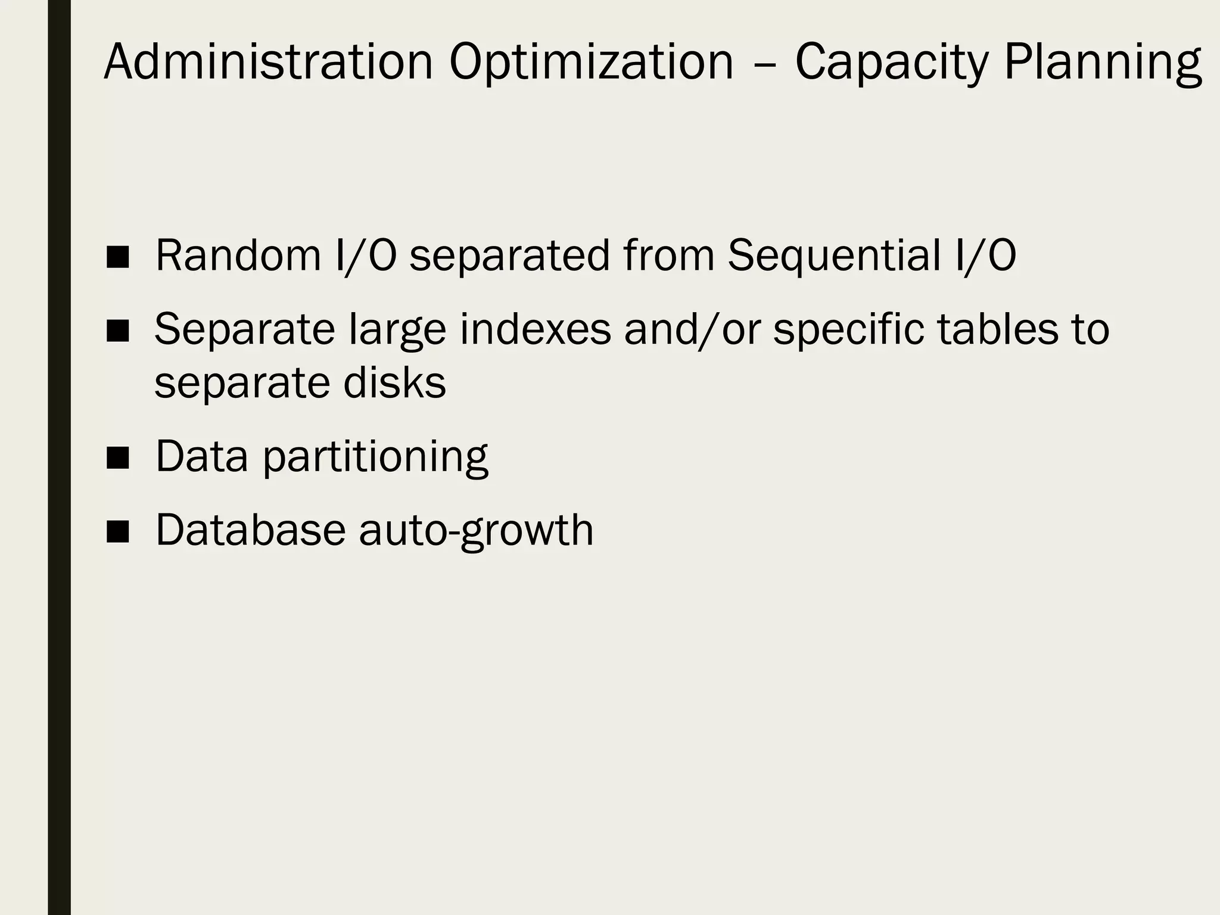The height and width of the screenshot is (915, 1220).
Task: Click the Data partitioning bullet text
Action: pyautogui.click(x=322, y=457)
